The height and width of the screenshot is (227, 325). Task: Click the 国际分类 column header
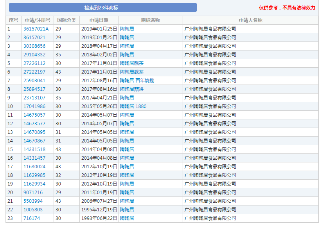(x=66, y=20)
